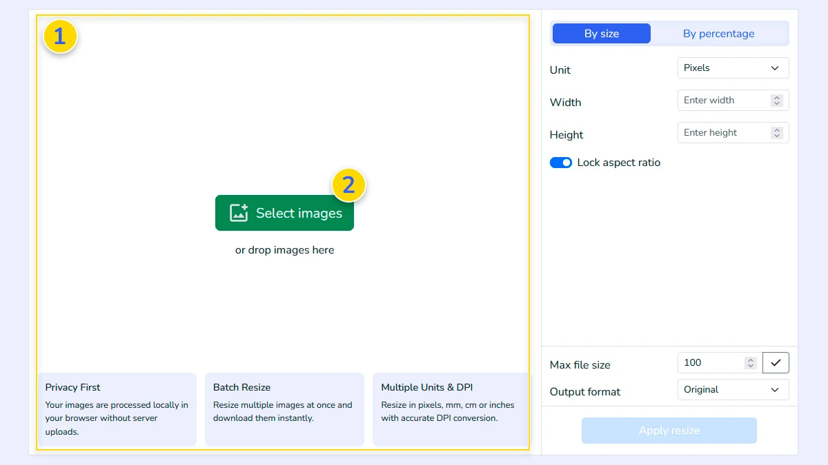The height and width of the screenshot is (465, 828).
Task: Click the Apply resize button
Action: point(669,430)
